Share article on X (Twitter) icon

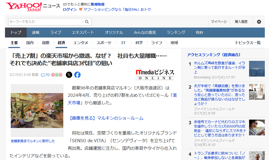[x=69, y=75]
